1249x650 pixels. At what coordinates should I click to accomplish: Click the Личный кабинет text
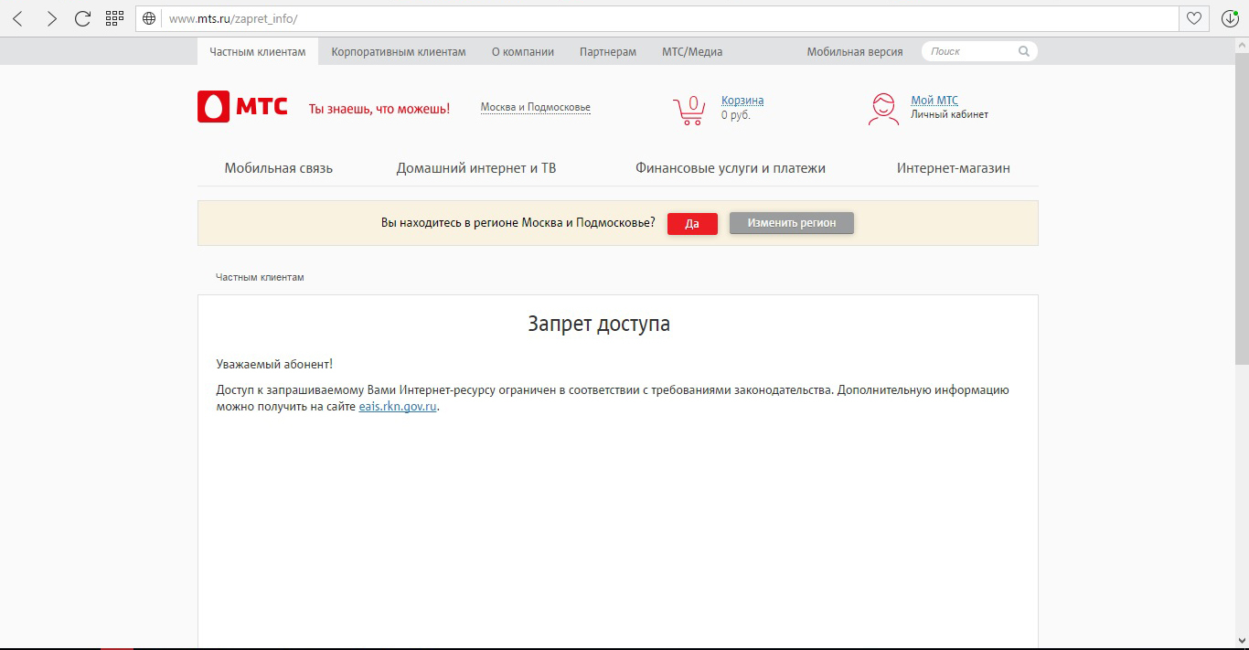(x=949, y=115)
